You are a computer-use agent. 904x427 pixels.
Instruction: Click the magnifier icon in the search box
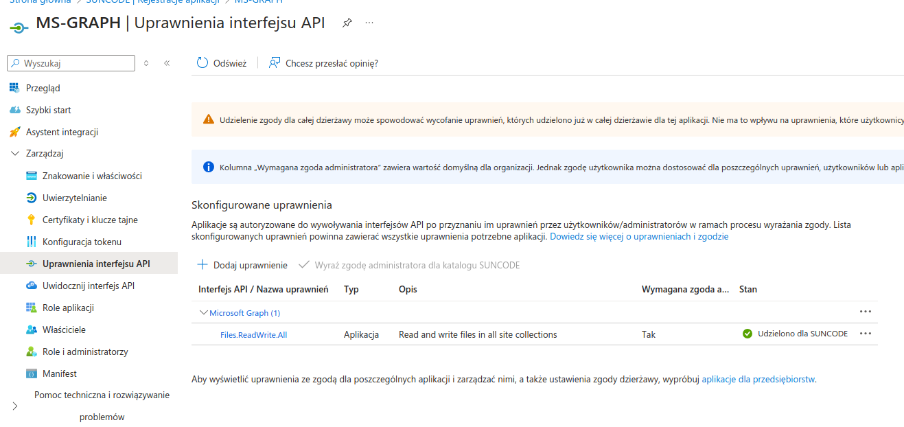click(x=15, y=63)
